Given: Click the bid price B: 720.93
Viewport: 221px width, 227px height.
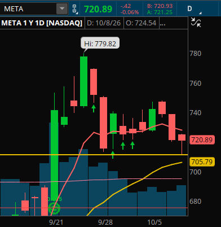Looking at the screenshot, I should tap(160, 6).
